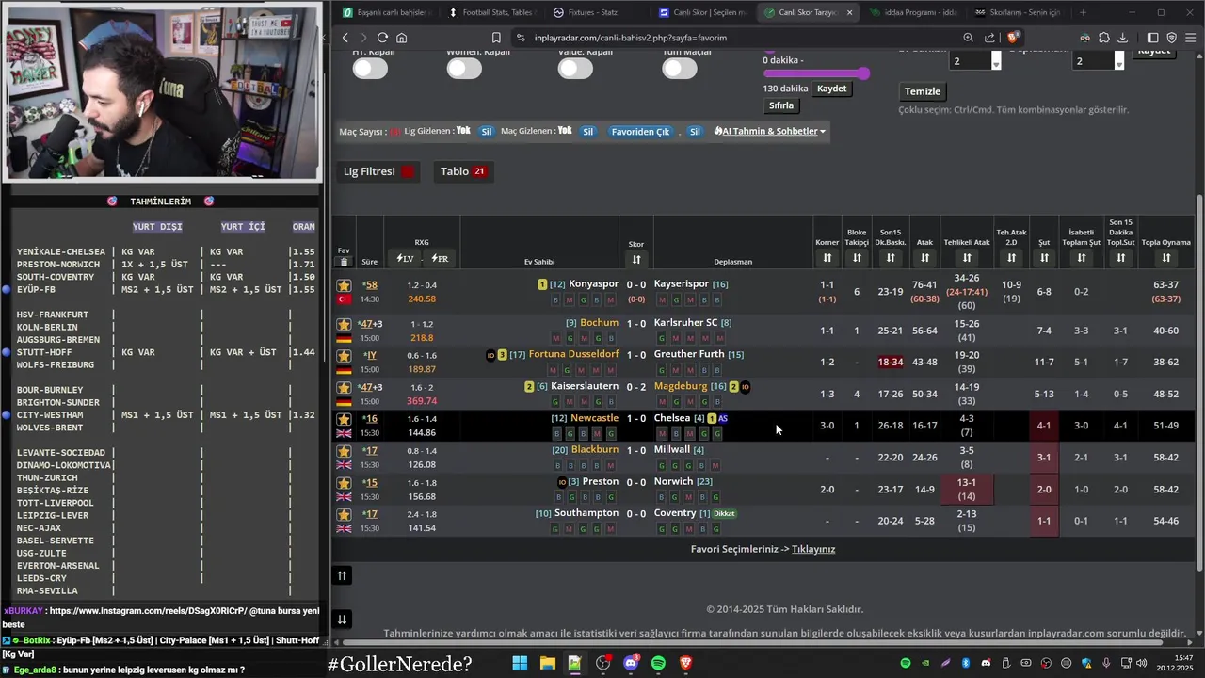1205x678 pixels.
Task: Toggle the Tüm Maçlar switch
Action: [x=680, y=69]
